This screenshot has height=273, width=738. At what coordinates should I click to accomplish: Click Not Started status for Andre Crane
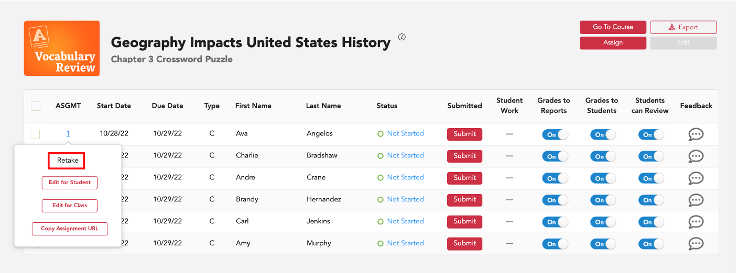click(405, 178)
